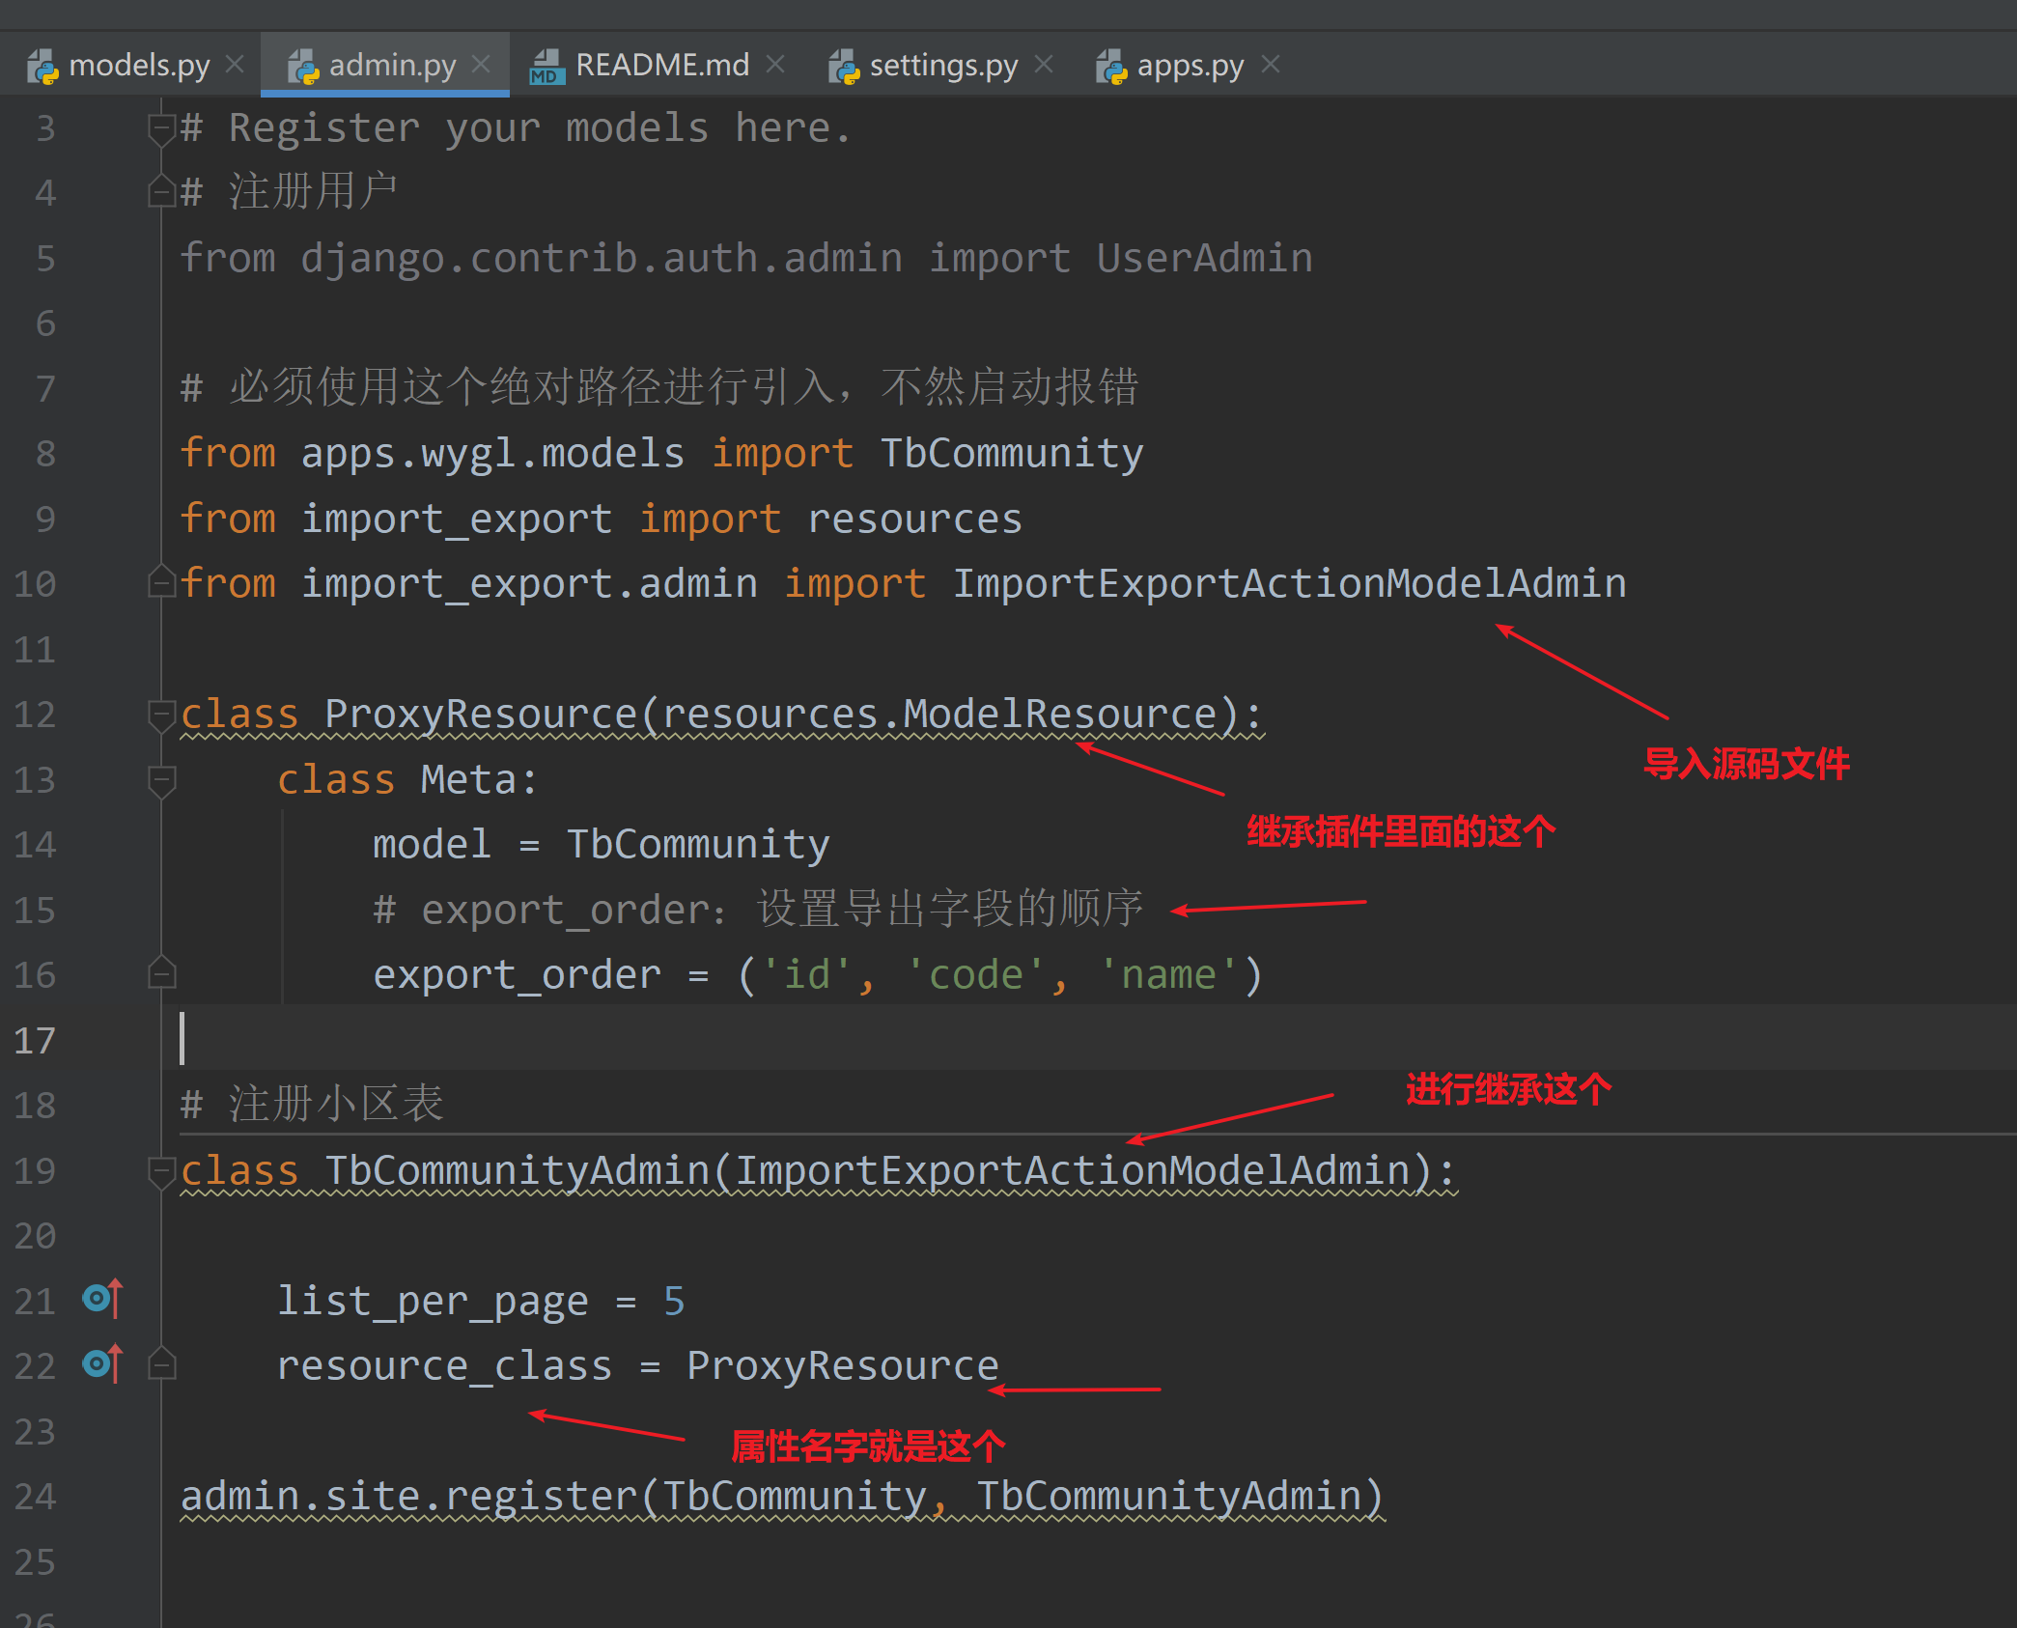Click the 'Meta' class name on line 13
The image size is (2017, 1628).
[468, 779]
